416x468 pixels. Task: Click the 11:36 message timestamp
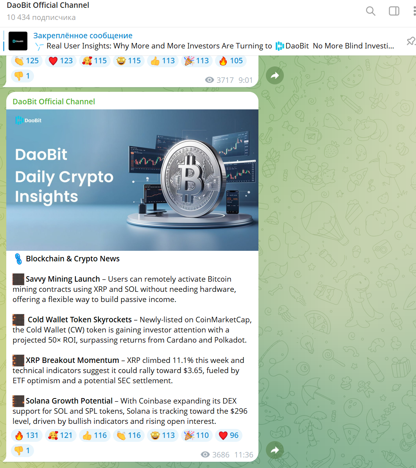coord(244,455)
